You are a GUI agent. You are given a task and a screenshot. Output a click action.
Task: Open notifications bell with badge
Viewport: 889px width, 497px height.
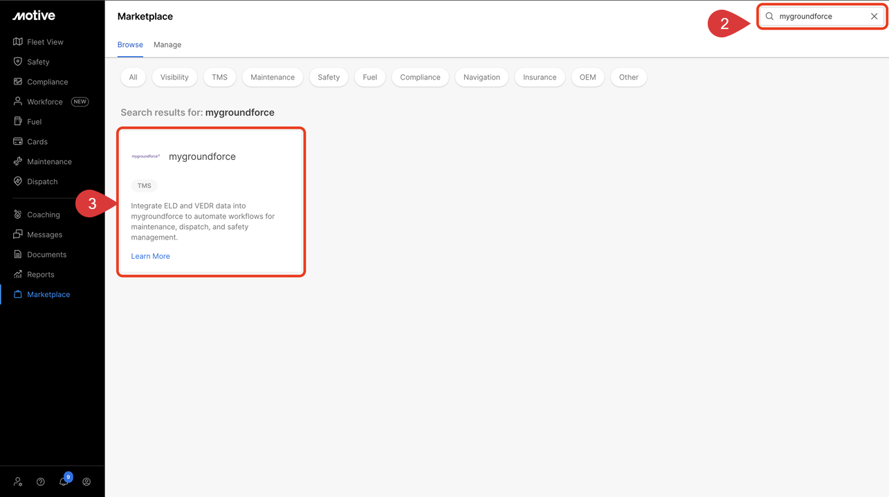[64, 482]
